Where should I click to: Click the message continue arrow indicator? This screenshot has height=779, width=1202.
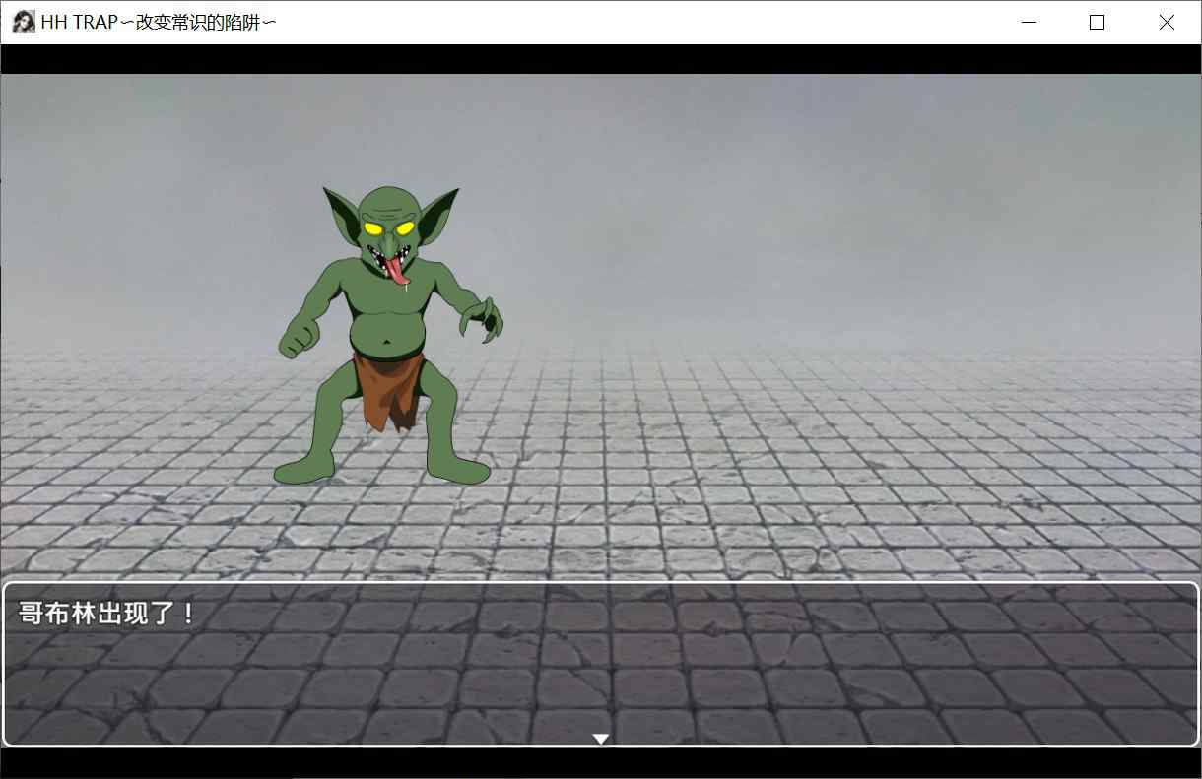point(600,739)
